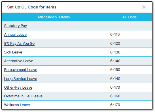
Task: Click the GL code beside Wellness Leave
Action: pos(115,105)
